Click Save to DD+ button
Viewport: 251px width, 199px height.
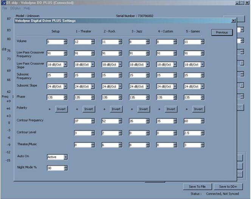tap(228, 187)
